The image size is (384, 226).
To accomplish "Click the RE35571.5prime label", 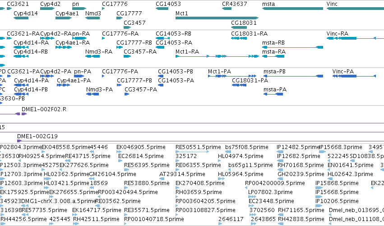I will (x=147, y=210).
